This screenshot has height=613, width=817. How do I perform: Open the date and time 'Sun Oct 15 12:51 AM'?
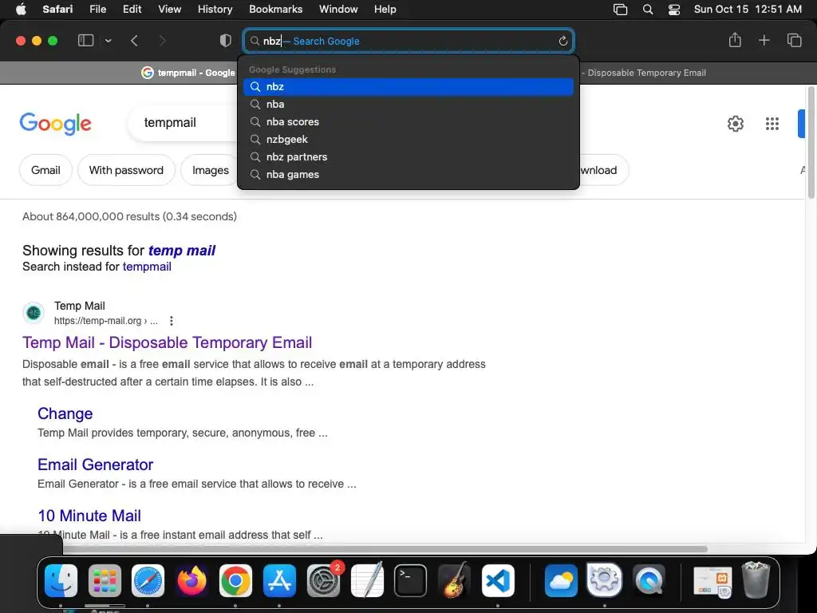pyautogui.click(x=748, y=9)
